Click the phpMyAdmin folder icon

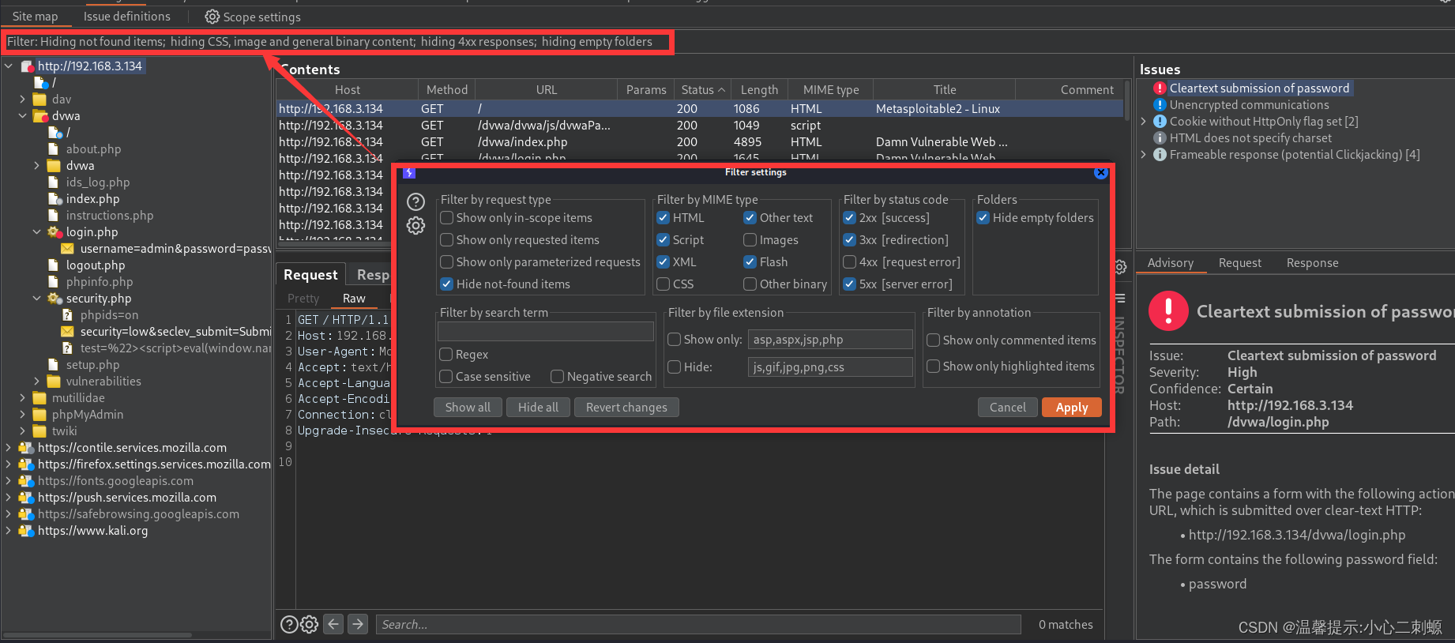tap(39, 415)
